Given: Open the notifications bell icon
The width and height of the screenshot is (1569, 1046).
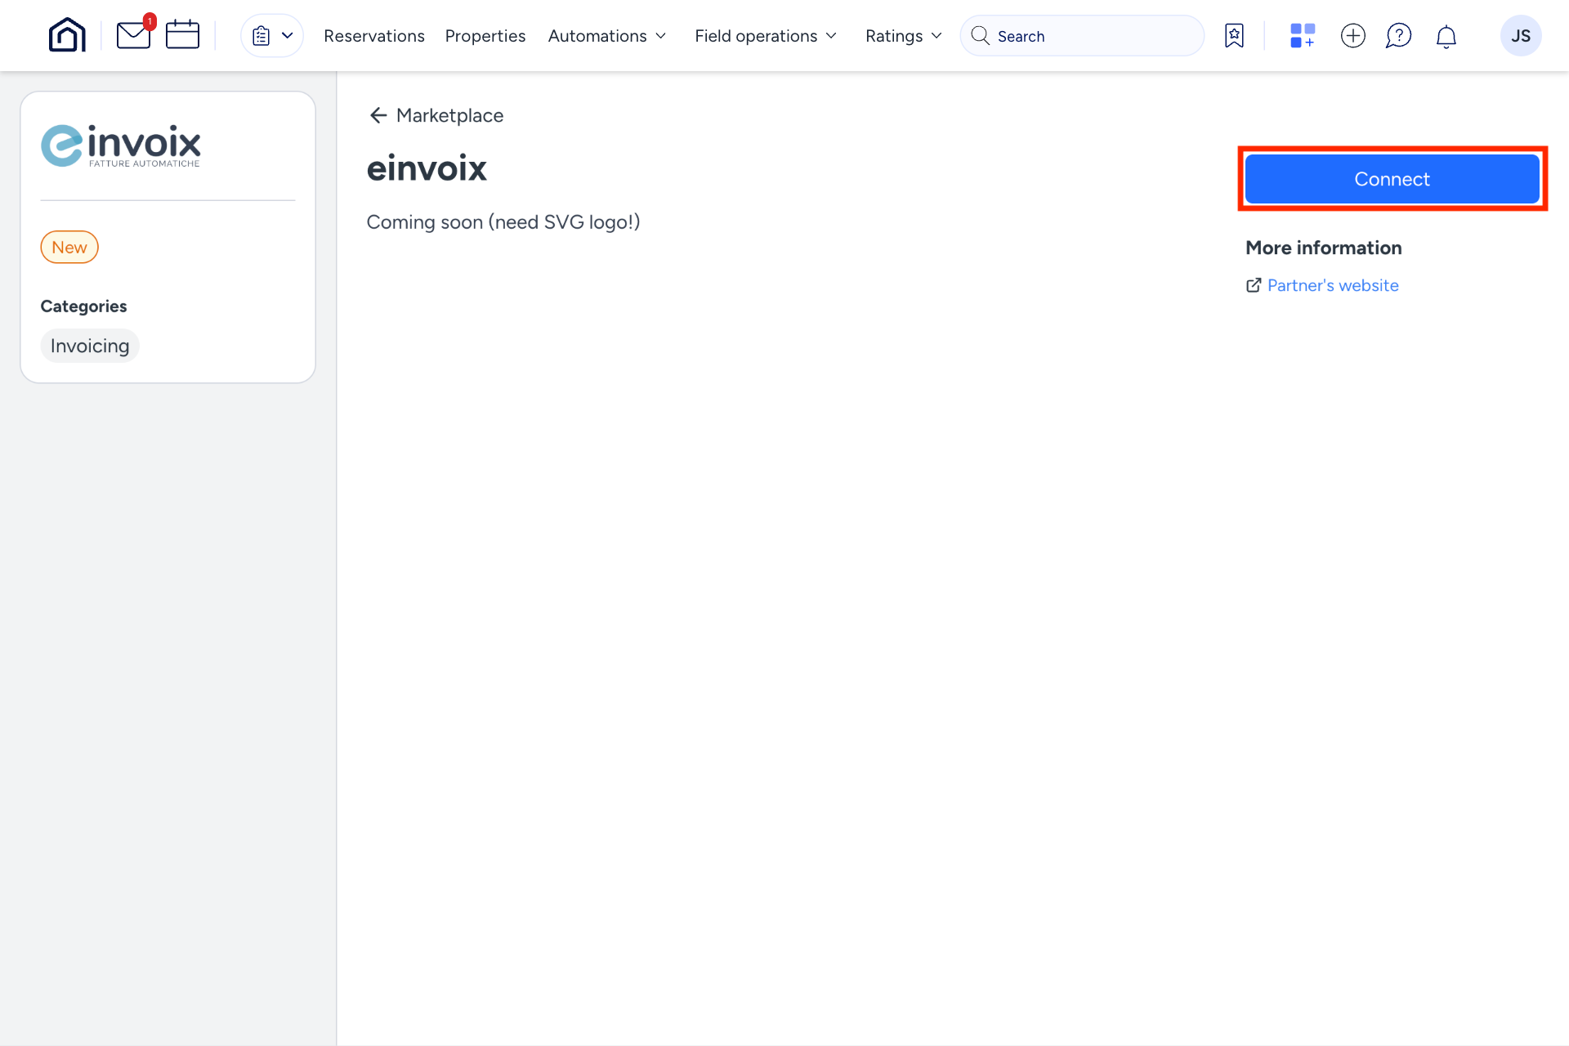Looking at the screenshot, I should (1446, 35).
